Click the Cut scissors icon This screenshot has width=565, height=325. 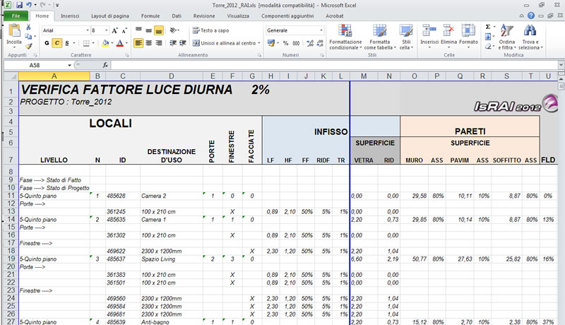point(29,27)
